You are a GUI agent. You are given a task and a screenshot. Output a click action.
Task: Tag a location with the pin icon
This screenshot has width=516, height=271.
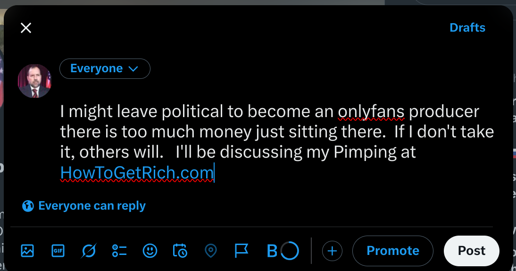(211, 251)
